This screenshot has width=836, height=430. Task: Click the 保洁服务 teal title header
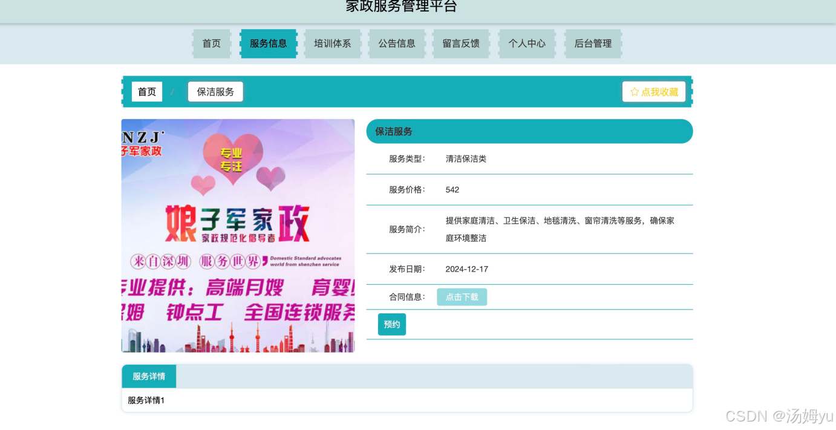coord(529,131)
